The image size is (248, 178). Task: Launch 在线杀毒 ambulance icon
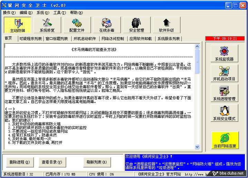pyautogui.click(x=107, y=25)
